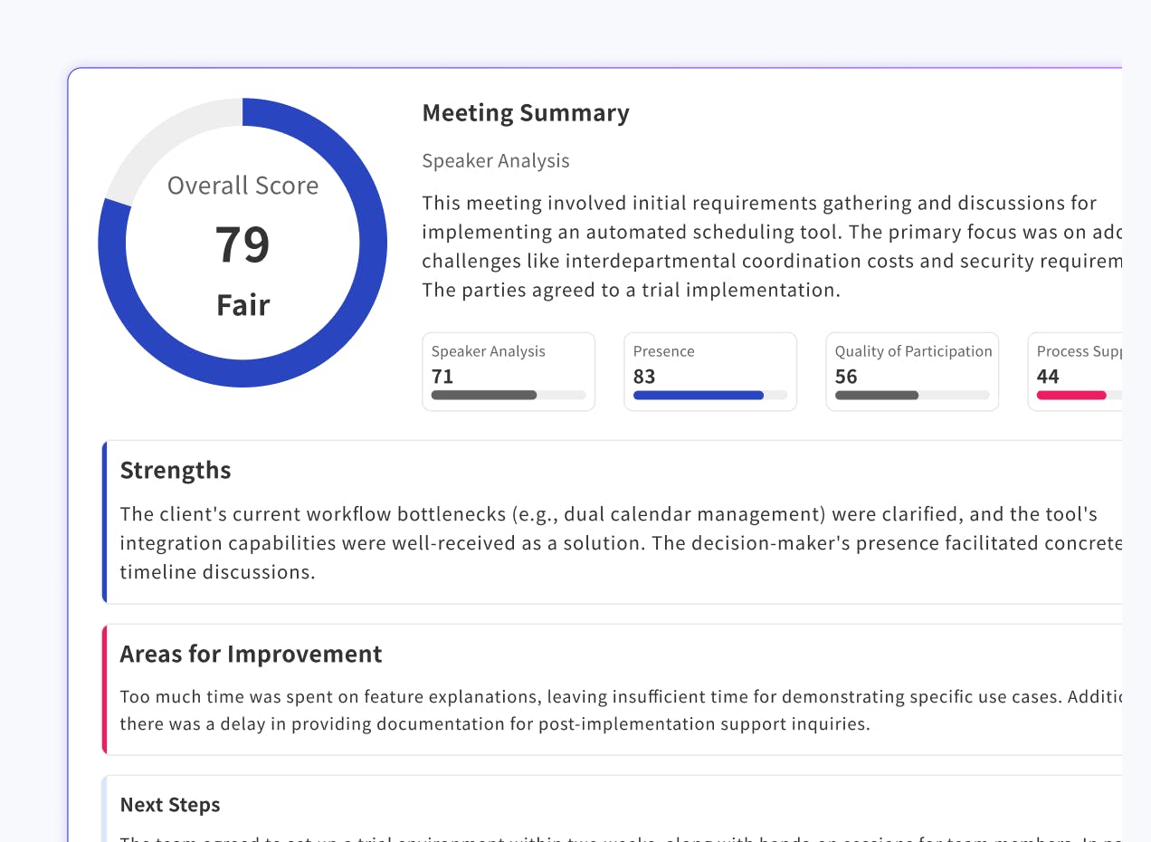
Task: Open the Speaker Analysis score card
Action: point(509,371)
